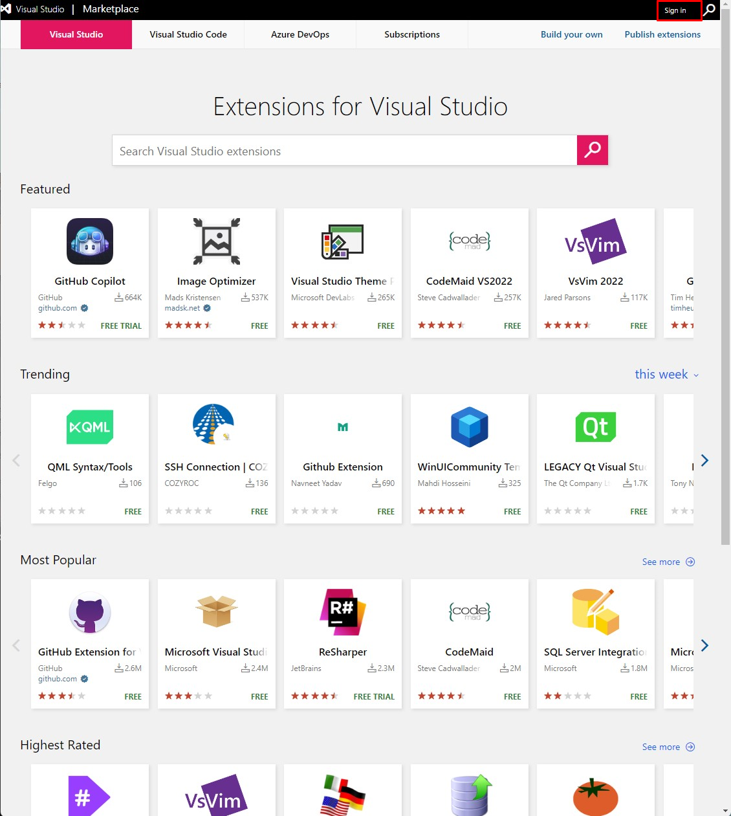Click the SSH Connection extension icon
This screenshot has height=816, width=731.
tap(214, 425)
